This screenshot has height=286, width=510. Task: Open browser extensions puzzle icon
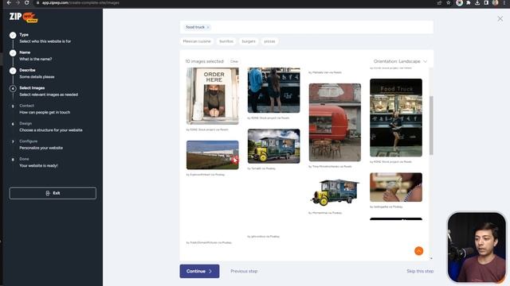469,2
